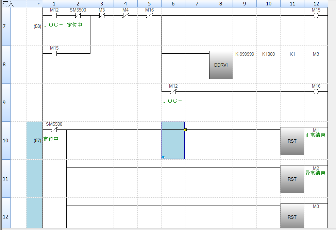Screen dimensions: 336x230
Task: Click column header 6
Action: coord(173,4)
